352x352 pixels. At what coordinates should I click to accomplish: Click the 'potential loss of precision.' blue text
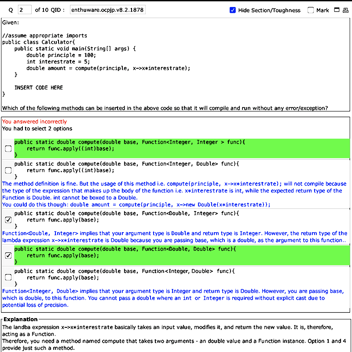[35, 305]
